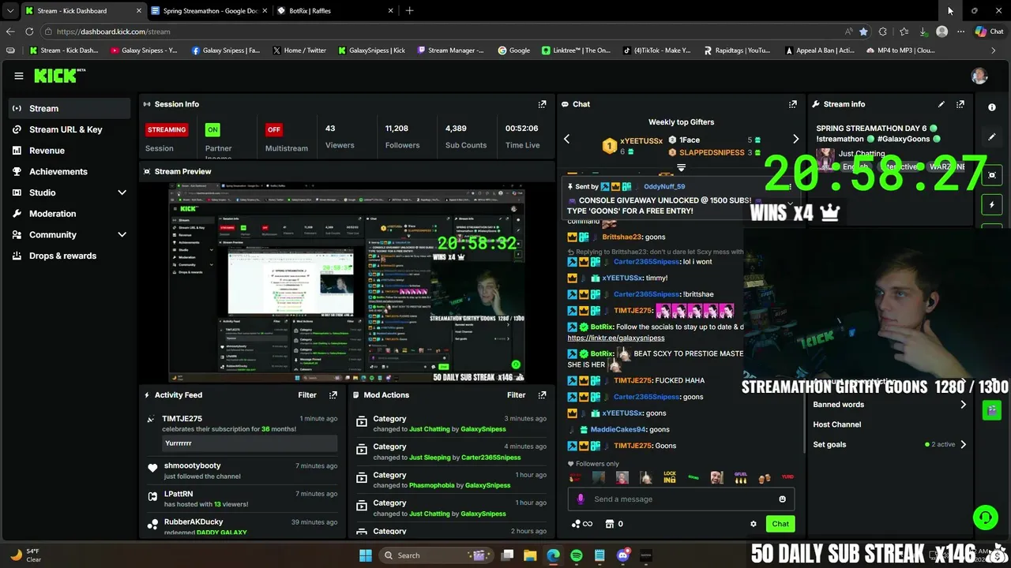Viewport: 1011px width, 568px height.
Task: Open the browser Settings and more menu
Action: (960, 32)
